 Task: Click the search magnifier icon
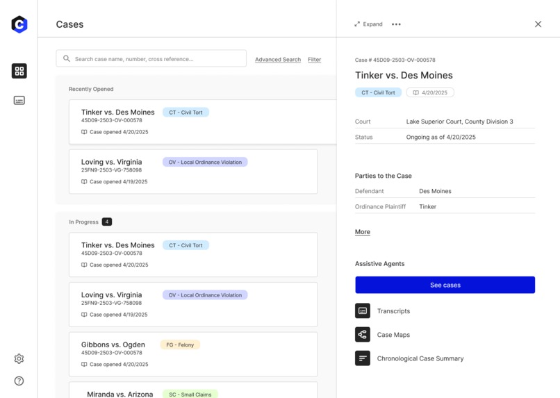point(67,58)
